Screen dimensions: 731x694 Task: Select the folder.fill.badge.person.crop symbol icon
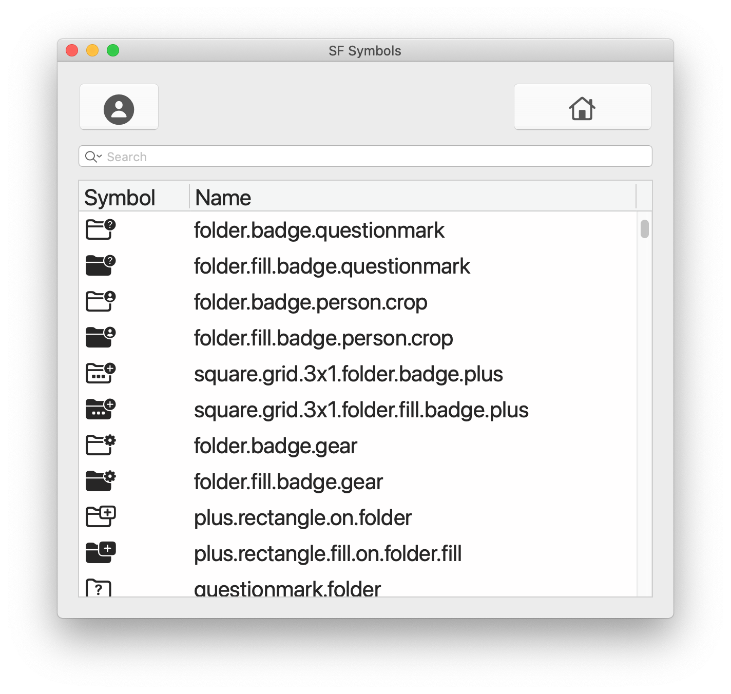pos(101,337)
